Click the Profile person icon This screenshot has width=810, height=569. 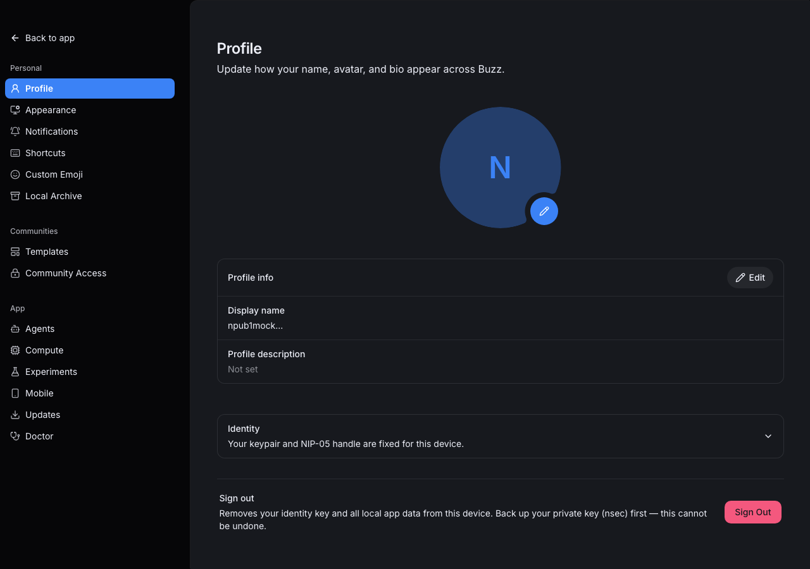click(15, 89)
